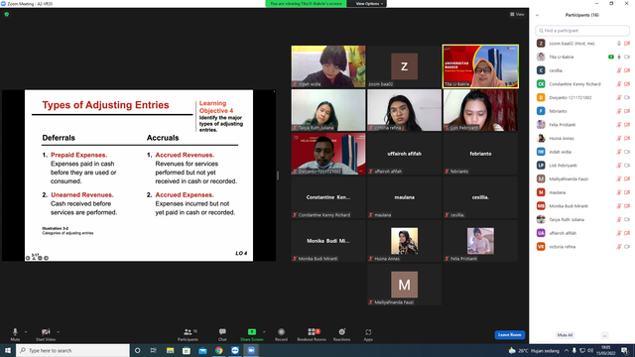The width and height of the screenshot is (635, 357).
Task: Click the Record button icon
Action: point(281,332)
